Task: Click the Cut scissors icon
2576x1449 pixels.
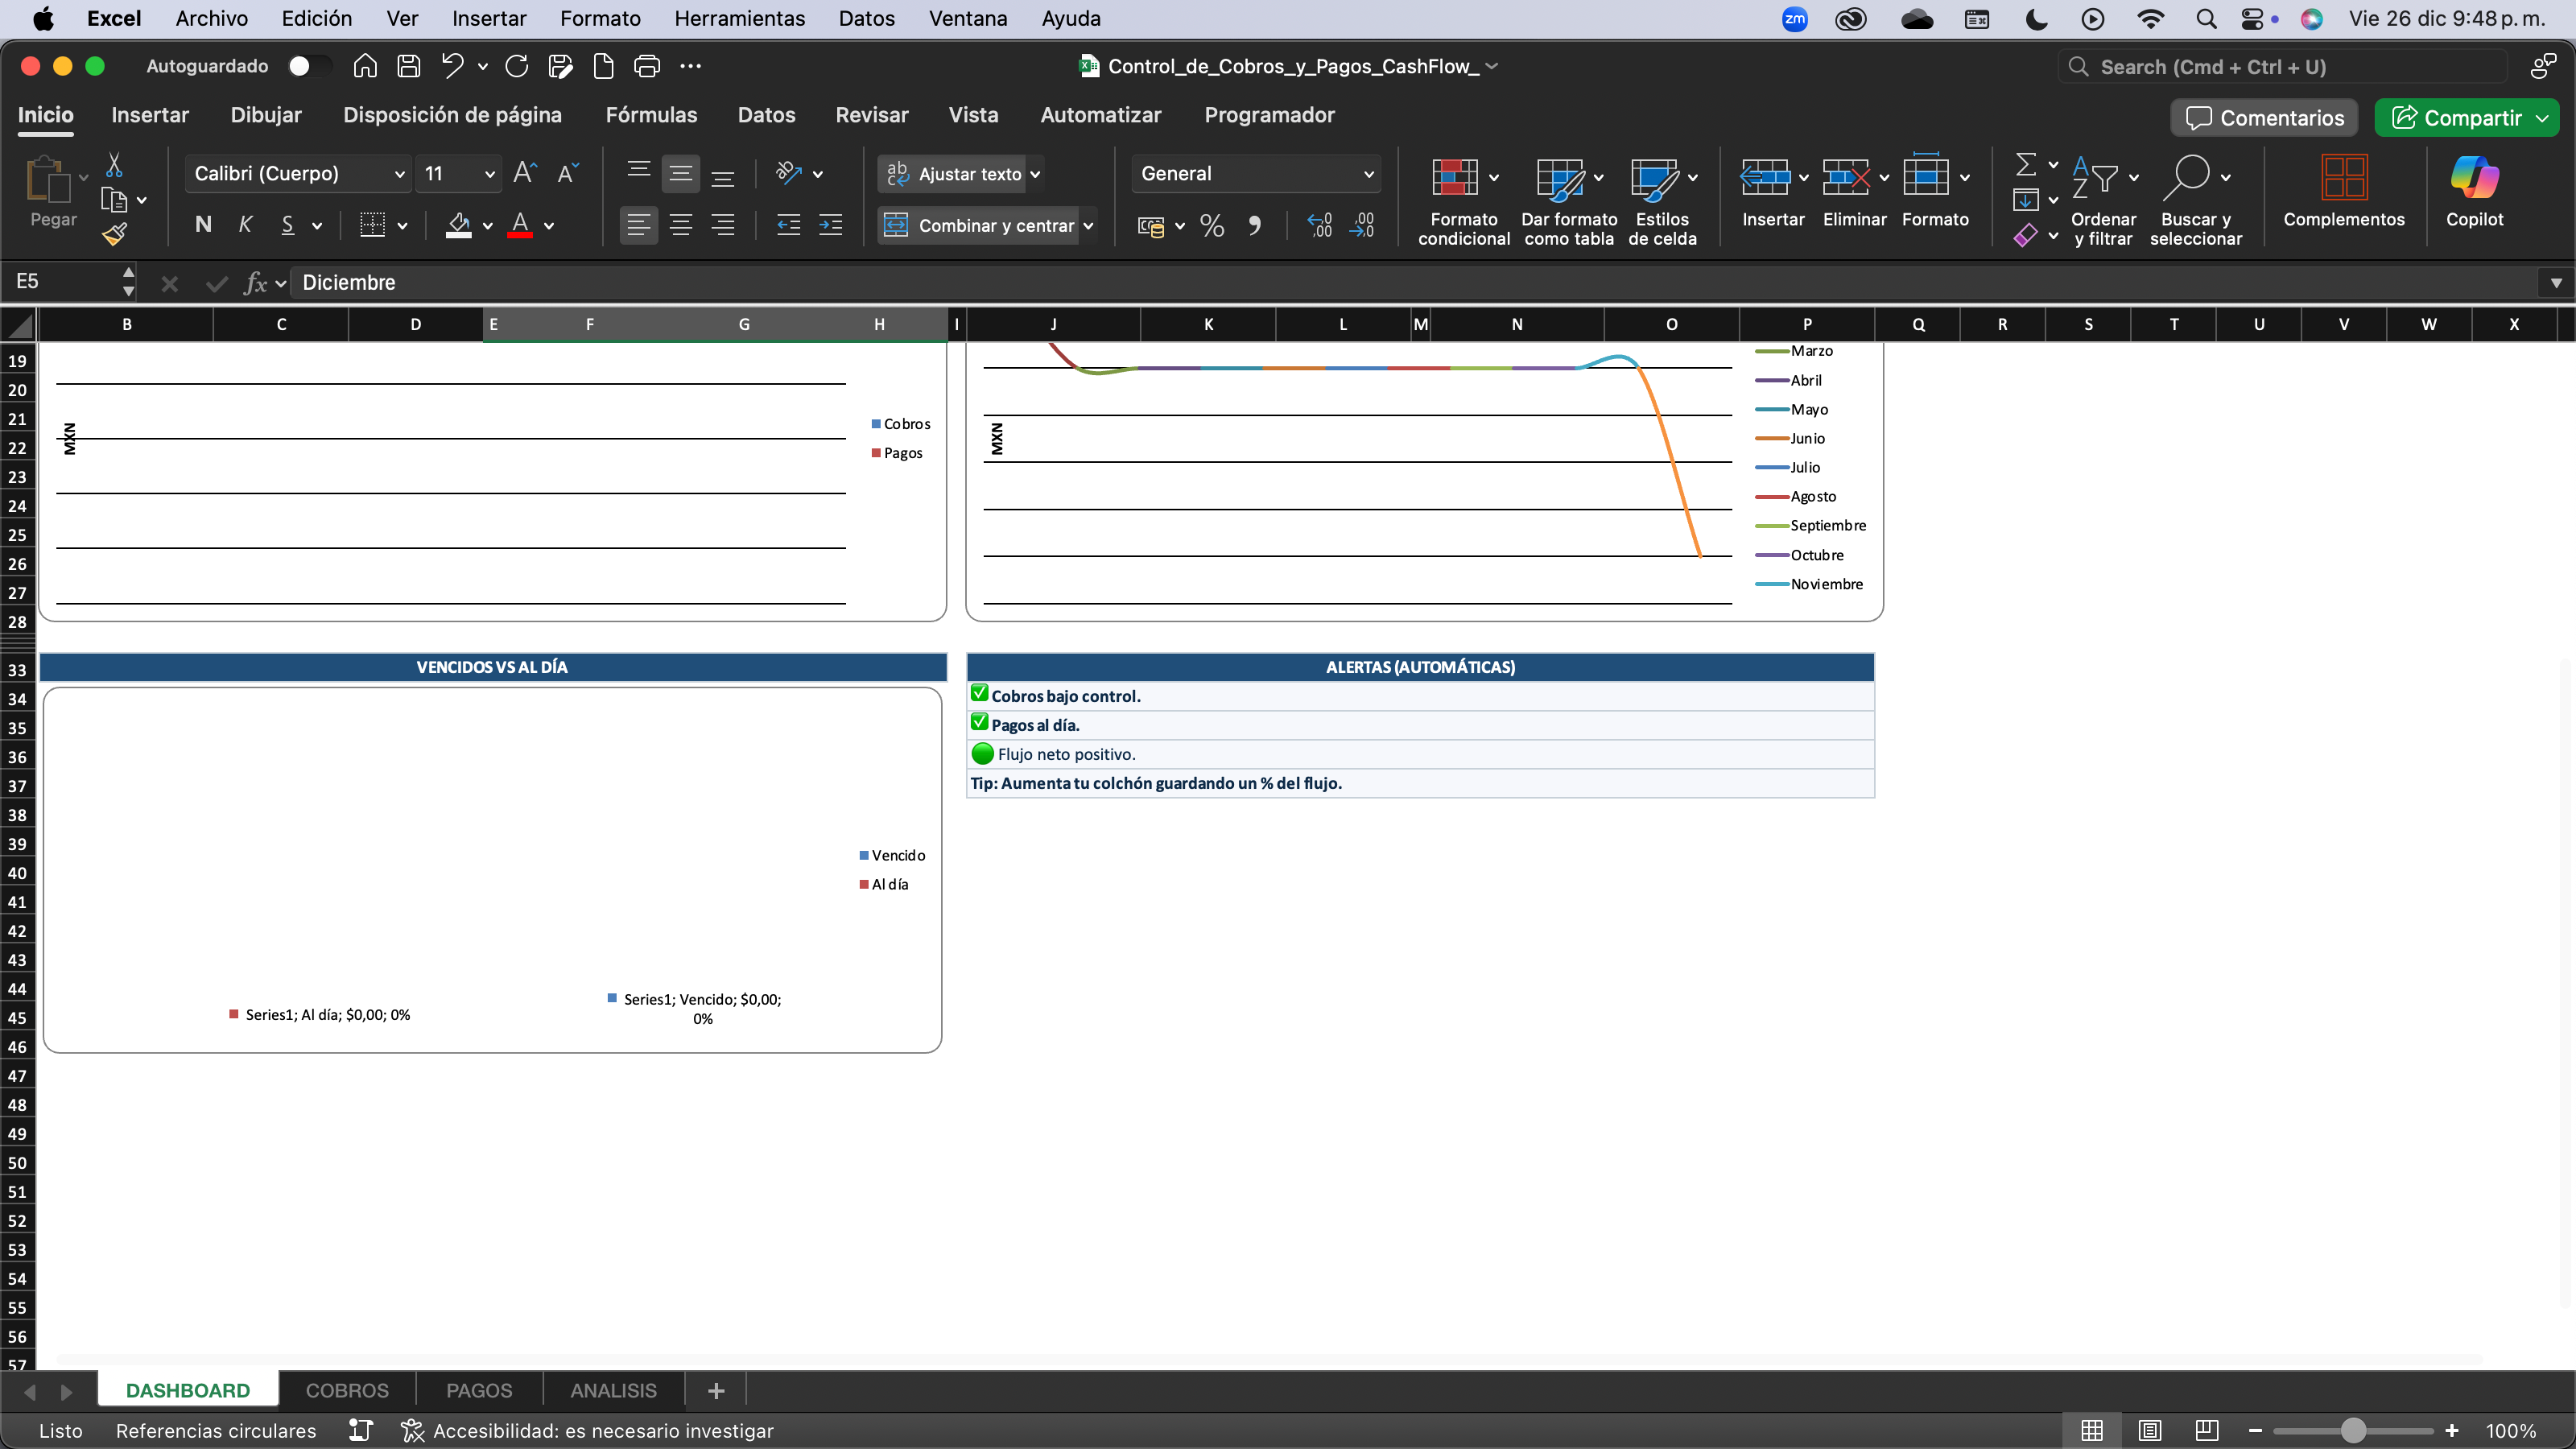Action: pyautogui.click(x=114, y=166)
